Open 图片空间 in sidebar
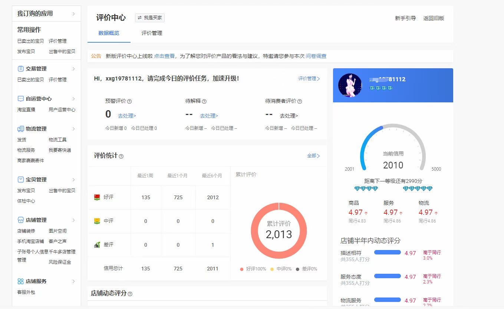This screenshot has width=504, height=309. 57,231
